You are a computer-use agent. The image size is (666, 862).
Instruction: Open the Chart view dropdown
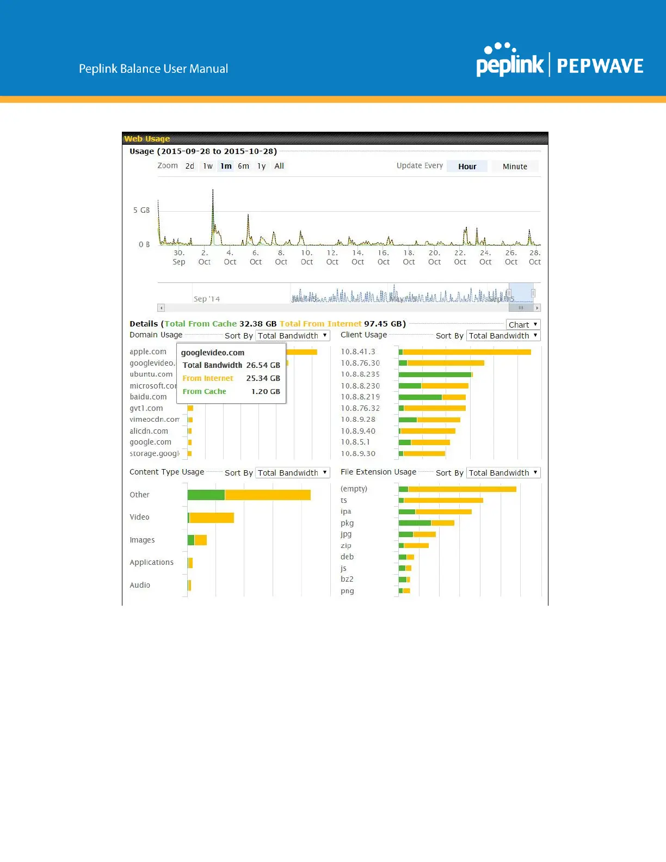tap(523, 324)
